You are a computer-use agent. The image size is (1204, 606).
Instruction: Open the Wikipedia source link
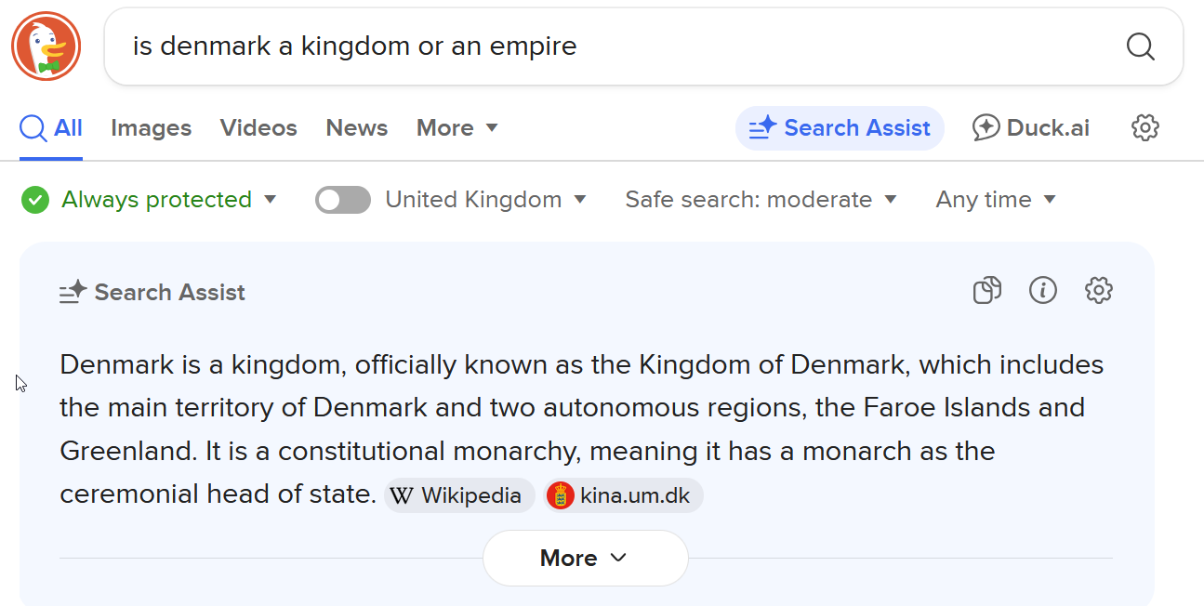click(459, 495)
